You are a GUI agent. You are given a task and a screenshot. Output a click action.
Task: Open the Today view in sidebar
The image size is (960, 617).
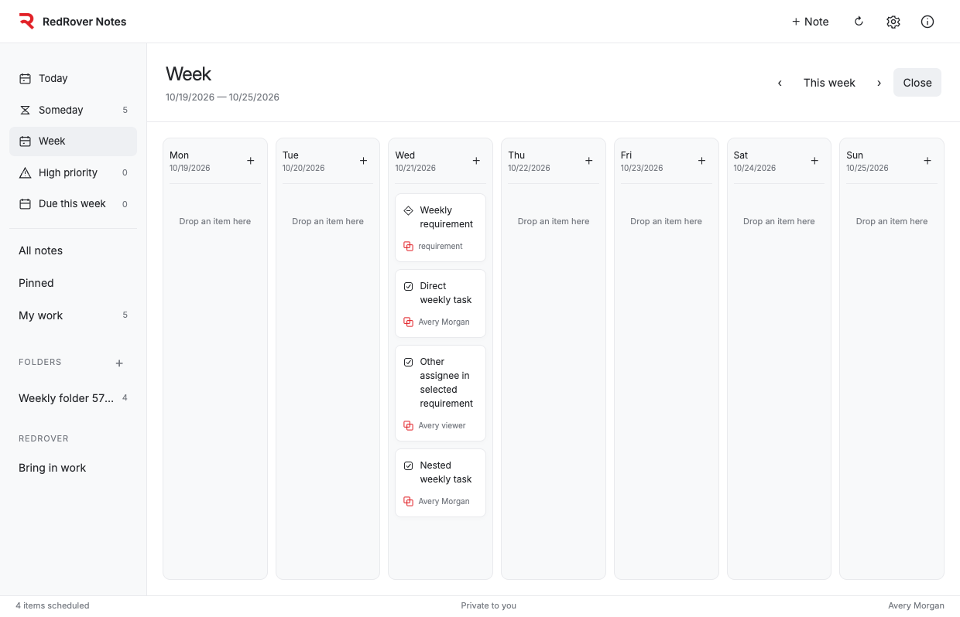coord(73,78)
